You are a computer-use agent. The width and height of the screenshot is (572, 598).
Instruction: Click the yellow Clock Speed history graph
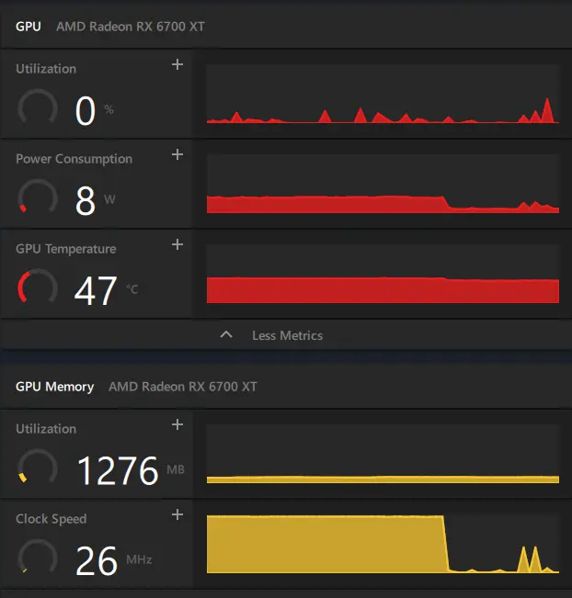383,544
